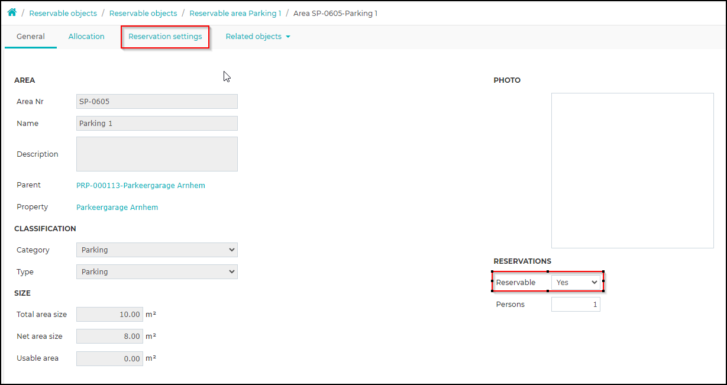Screen dimensions: 727x385
Task: Switch to the General tab
Action: (31, 37)
